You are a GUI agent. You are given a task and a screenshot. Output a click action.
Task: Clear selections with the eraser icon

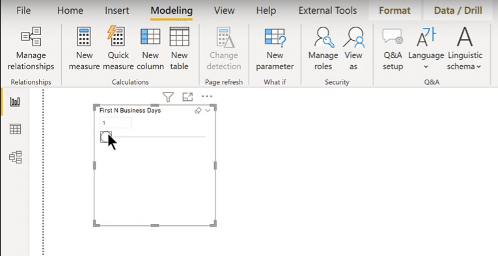point(198,111)
